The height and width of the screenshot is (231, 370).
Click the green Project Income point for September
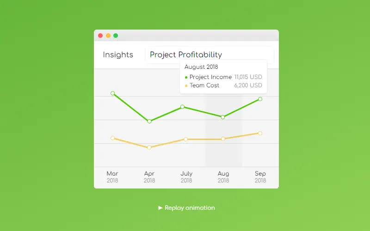[260, 99]
